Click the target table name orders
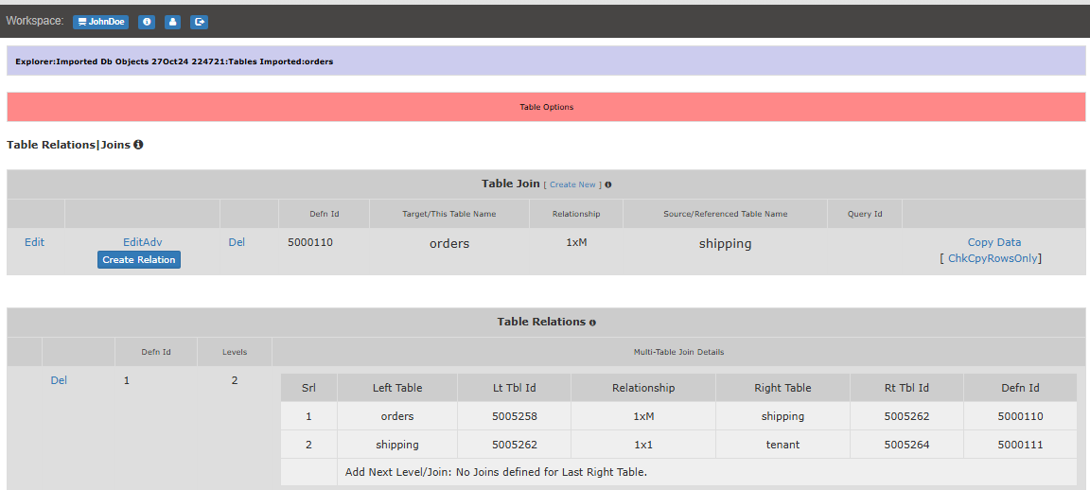The height and width of the screenshot is (490, 1090). [x=449, y=244]
